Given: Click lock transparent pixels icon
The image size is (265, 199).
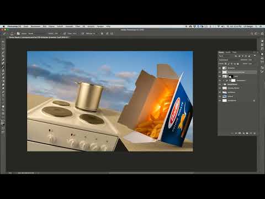Looking at the screenshot, I should pyautogui.click(x=226, y=64).
